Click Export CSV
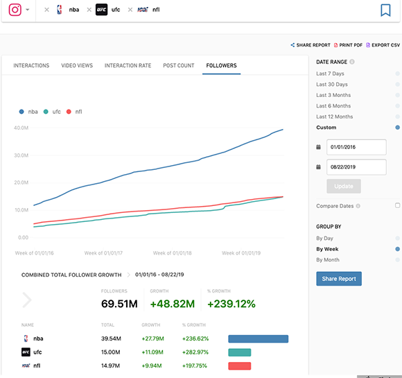Viewport: 402px width, 378px height. tap(385, 45)
